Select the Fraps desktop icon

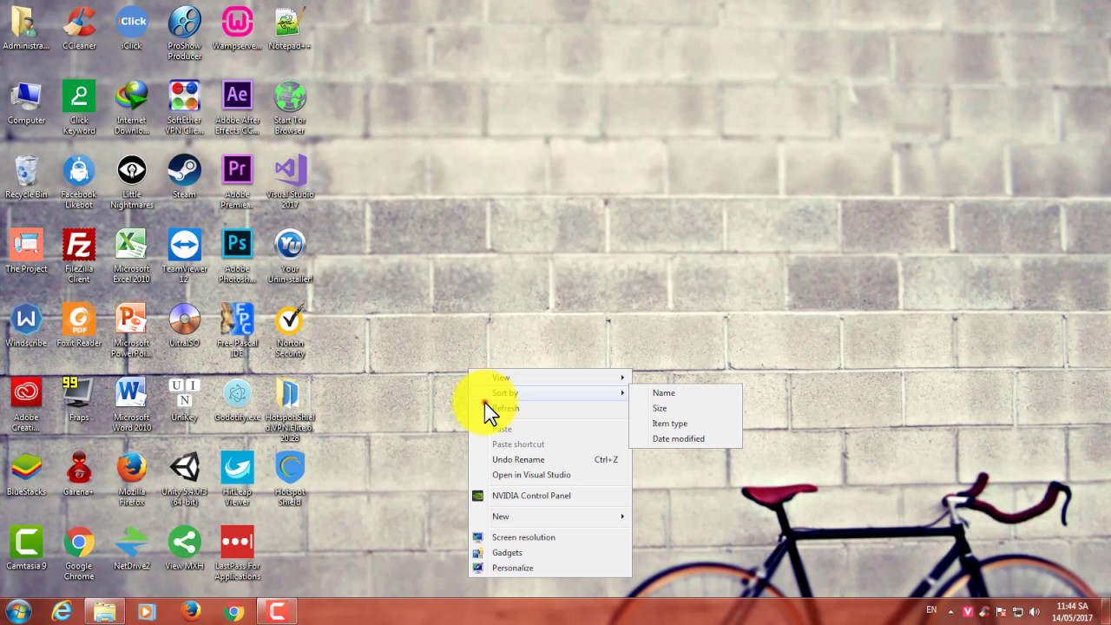[x=79, y=400]
